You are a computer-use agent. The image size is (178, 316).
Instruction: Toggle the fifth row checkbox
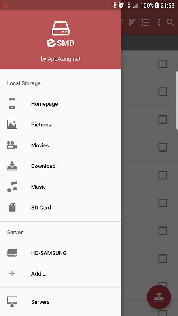[x=163, y=175]
